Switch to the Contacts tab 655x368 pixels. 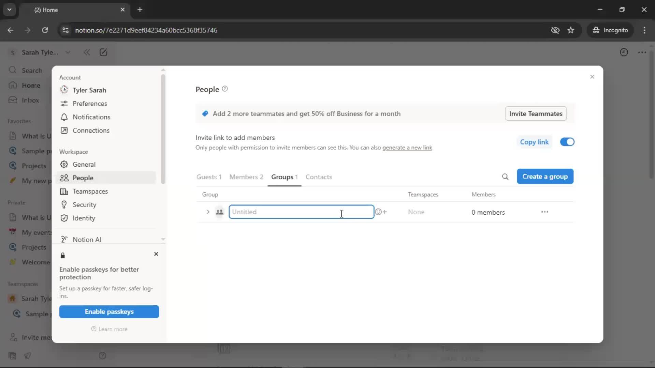click(x=319, y=177)
